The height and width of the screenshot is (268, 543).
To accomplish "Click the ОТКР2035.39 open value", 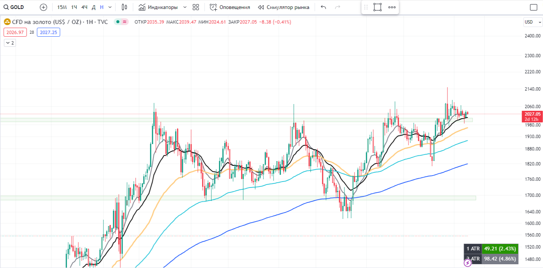I will point(149,22).
